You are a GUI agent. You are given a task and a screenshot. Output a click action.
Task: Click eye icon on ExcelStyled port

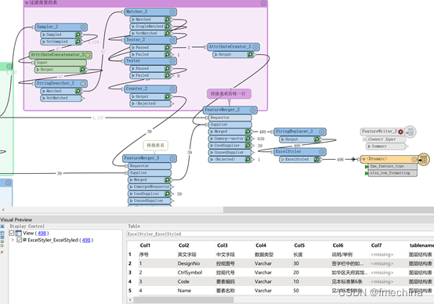[316, 160]
